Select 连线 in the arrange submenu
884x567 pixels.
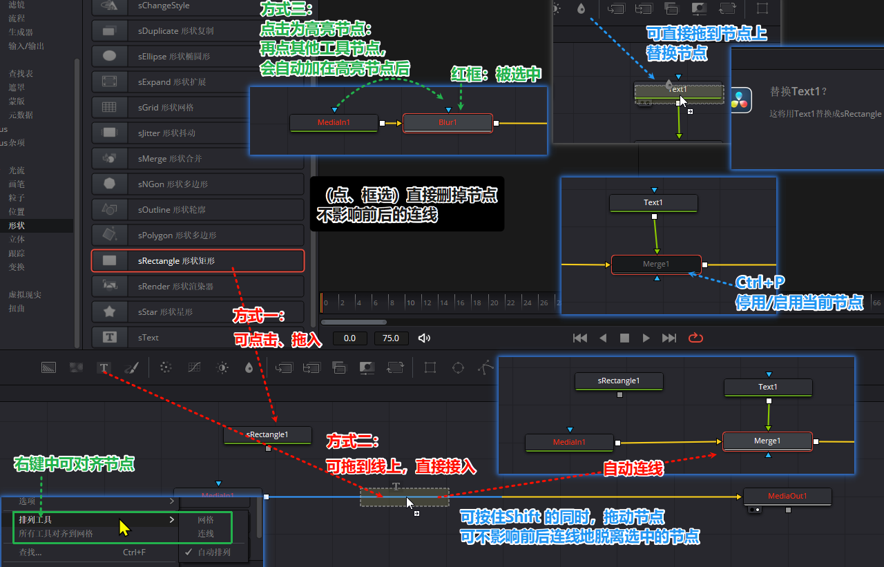206,533
